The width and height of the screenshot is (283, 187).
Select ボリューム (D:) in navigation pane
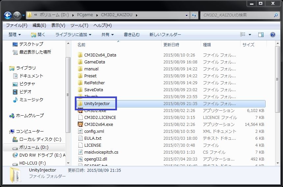(30, 147)
